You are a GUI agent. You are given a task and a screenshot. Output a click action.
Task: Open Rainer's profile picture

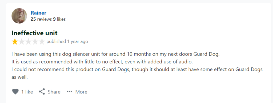click(19, 16)
